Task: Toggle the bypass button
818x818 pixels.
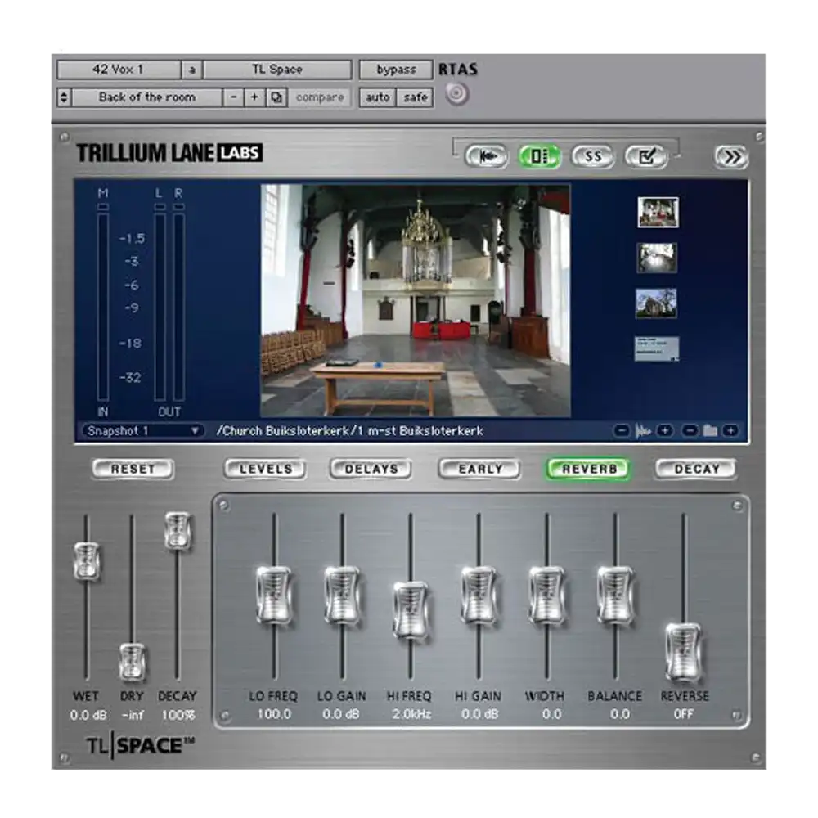Action: tap(397, 70)
